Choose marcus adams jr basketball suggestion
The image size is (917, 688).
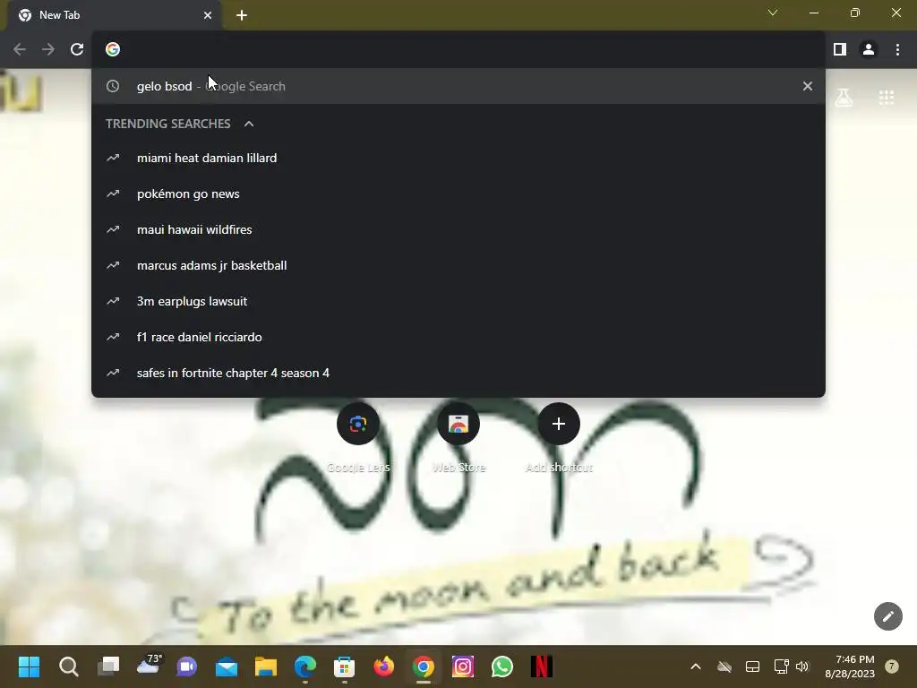coord(458,265)
